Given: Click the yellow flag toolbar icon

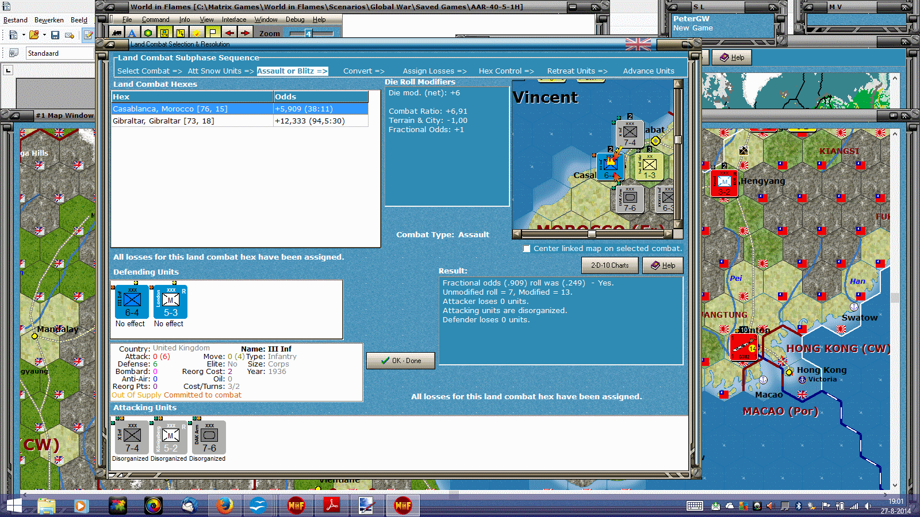Looking at the screenshot, I should (x=213, y=33).
